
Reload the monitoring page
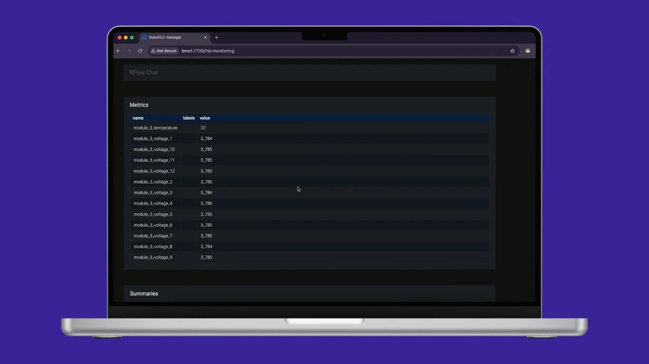[140, 51]
